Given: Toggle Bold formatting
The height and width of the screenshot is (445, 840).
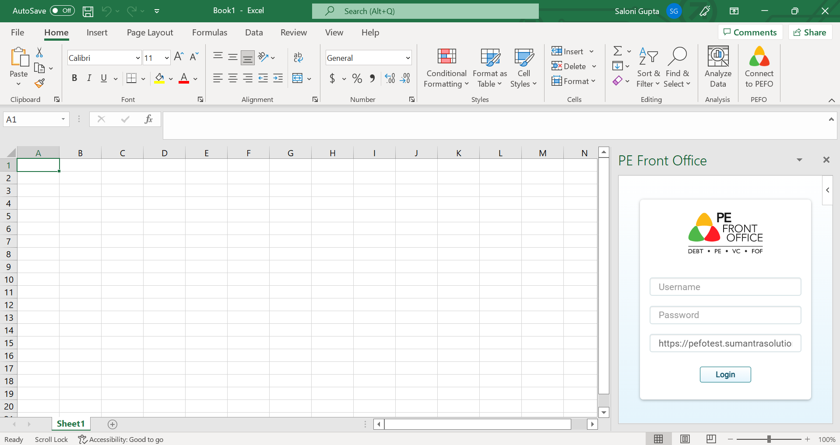Looking at the screenshot, I should pyautogui.click(x=74, y=78).
